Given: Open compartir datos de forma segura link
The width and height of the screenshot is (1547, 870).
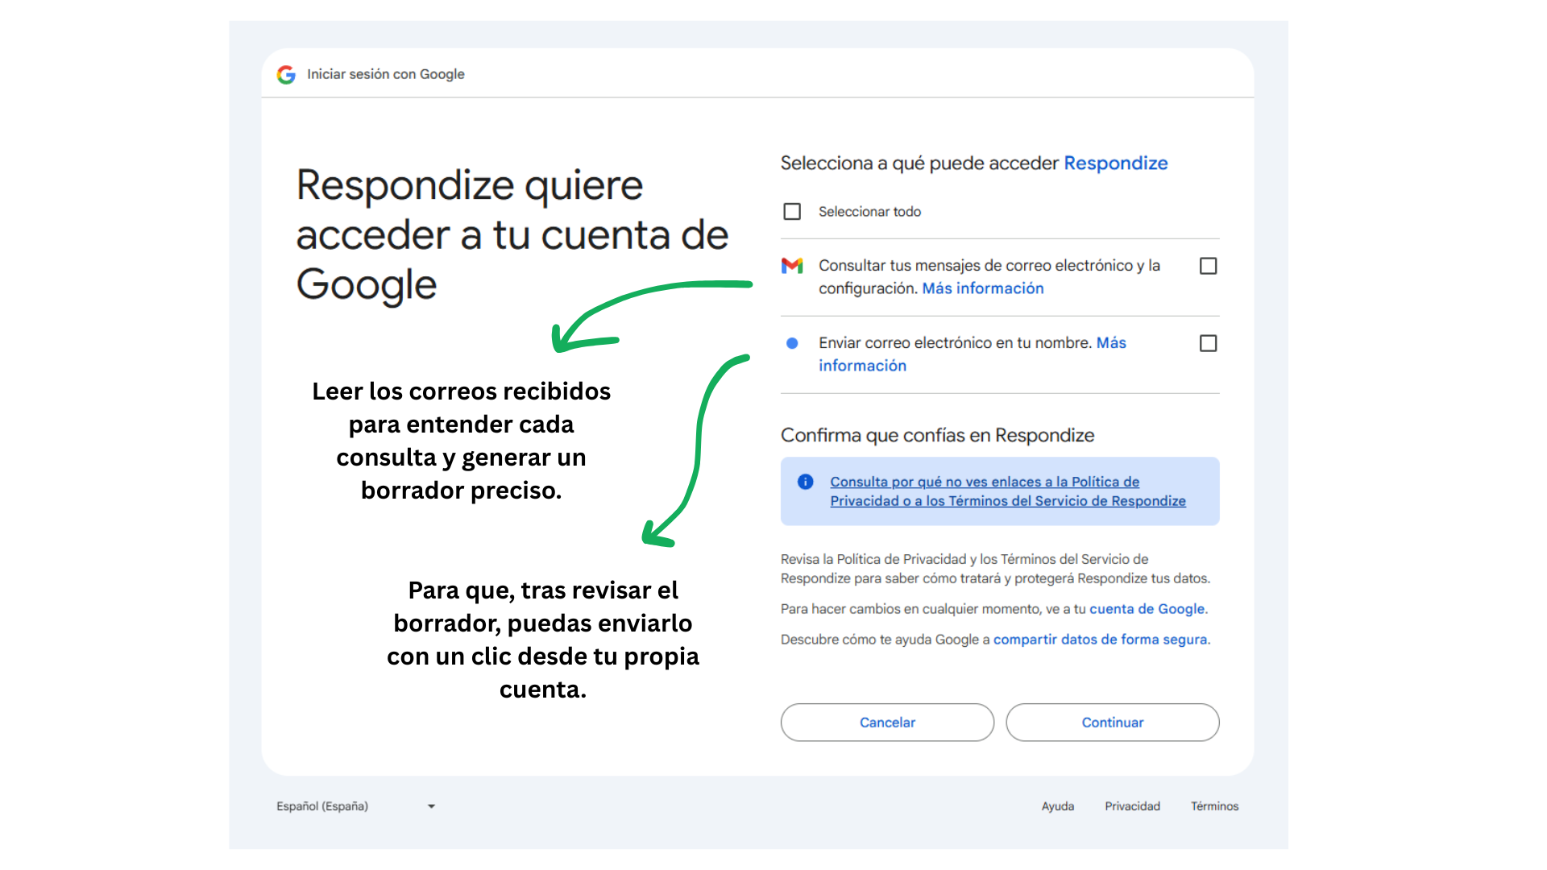Looking at the screenshot, I should tap(1100, 640).
